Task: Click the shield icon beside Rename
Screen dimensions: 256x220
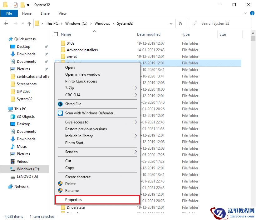Action: (60, 190)
